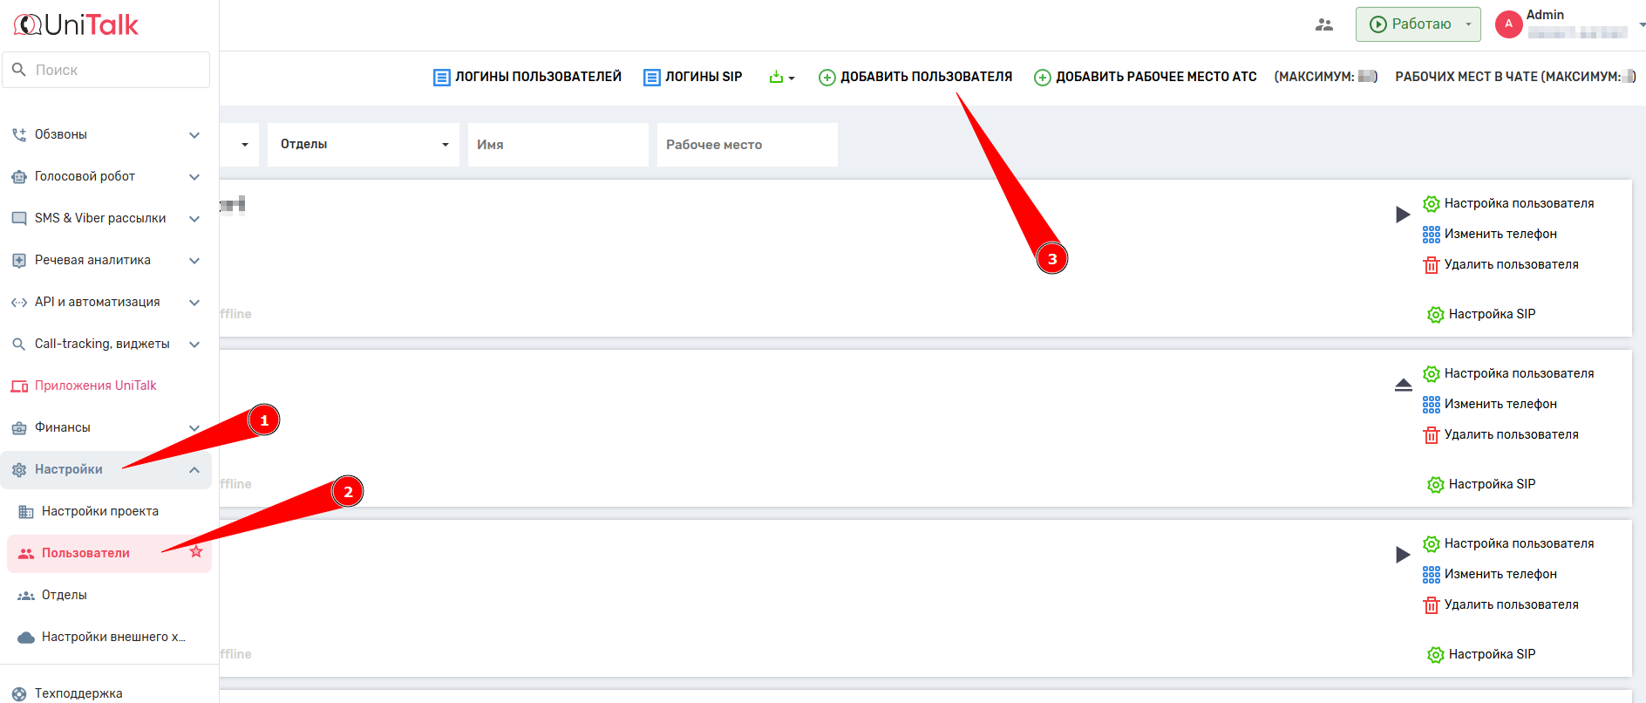1646x703 pixels.
Task: Click the eject icon on second user card
Action: coord(1403,385)
